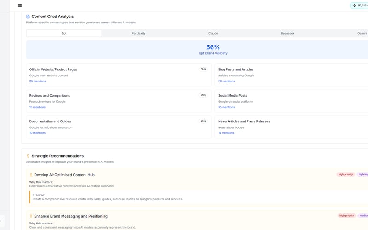Click the Develop AI-Optimised Content Hub heading
The width and height of the screenshot is (368, 230).
click(x=64, y=175)
